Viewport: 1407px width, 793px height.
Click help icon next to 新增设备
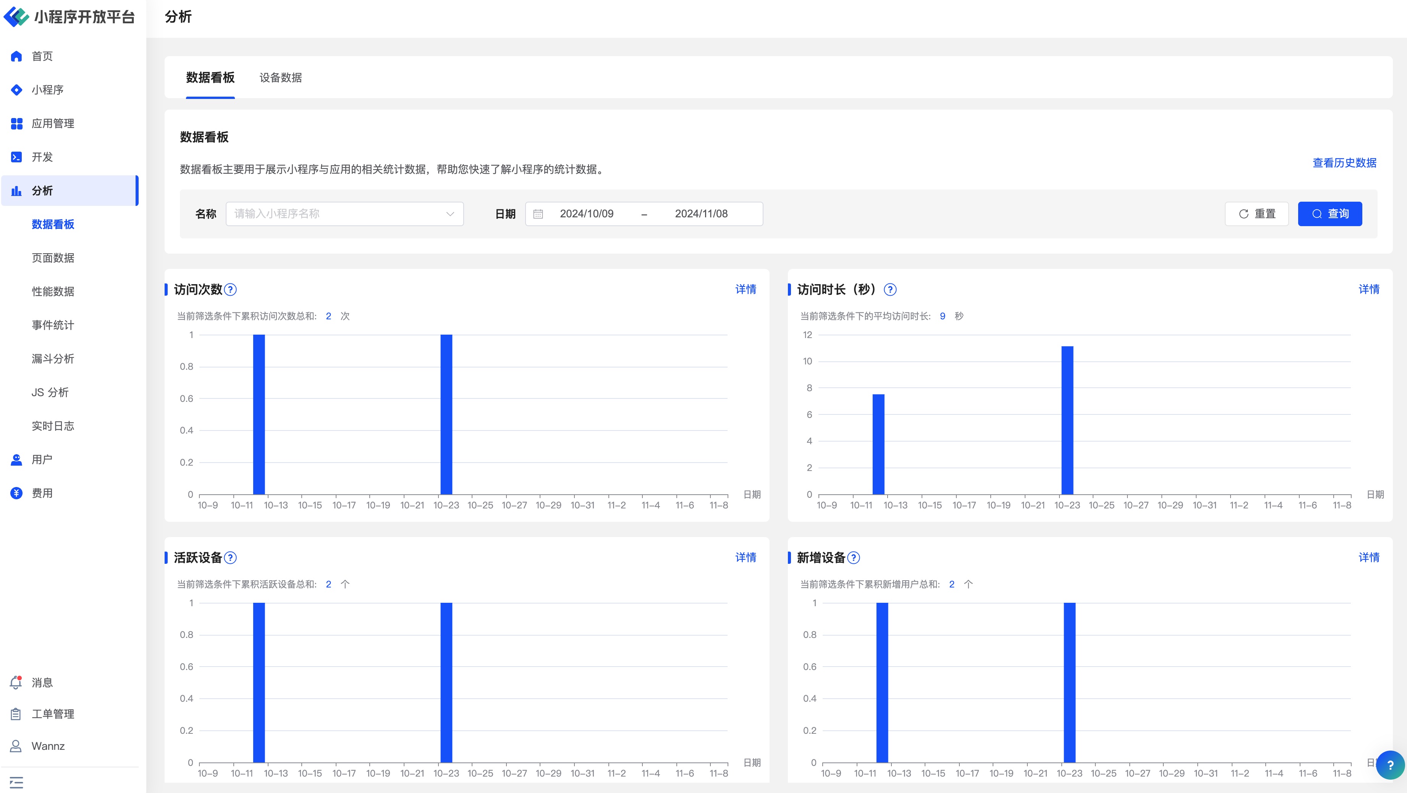(x=854, y=558)
